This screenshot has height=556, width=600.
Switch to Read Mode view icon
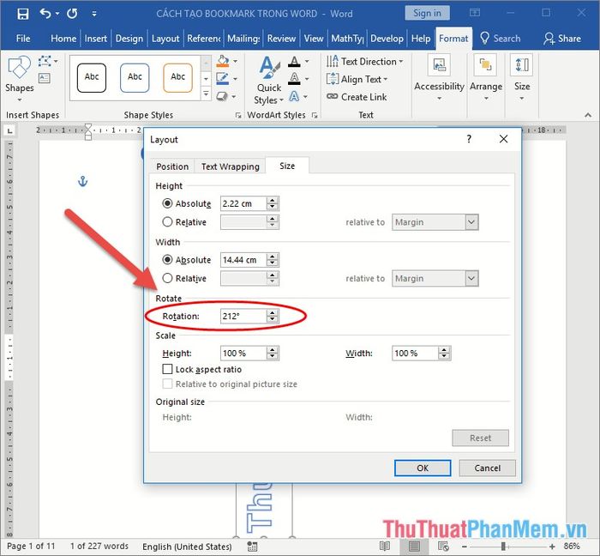(x=385, y=546)
